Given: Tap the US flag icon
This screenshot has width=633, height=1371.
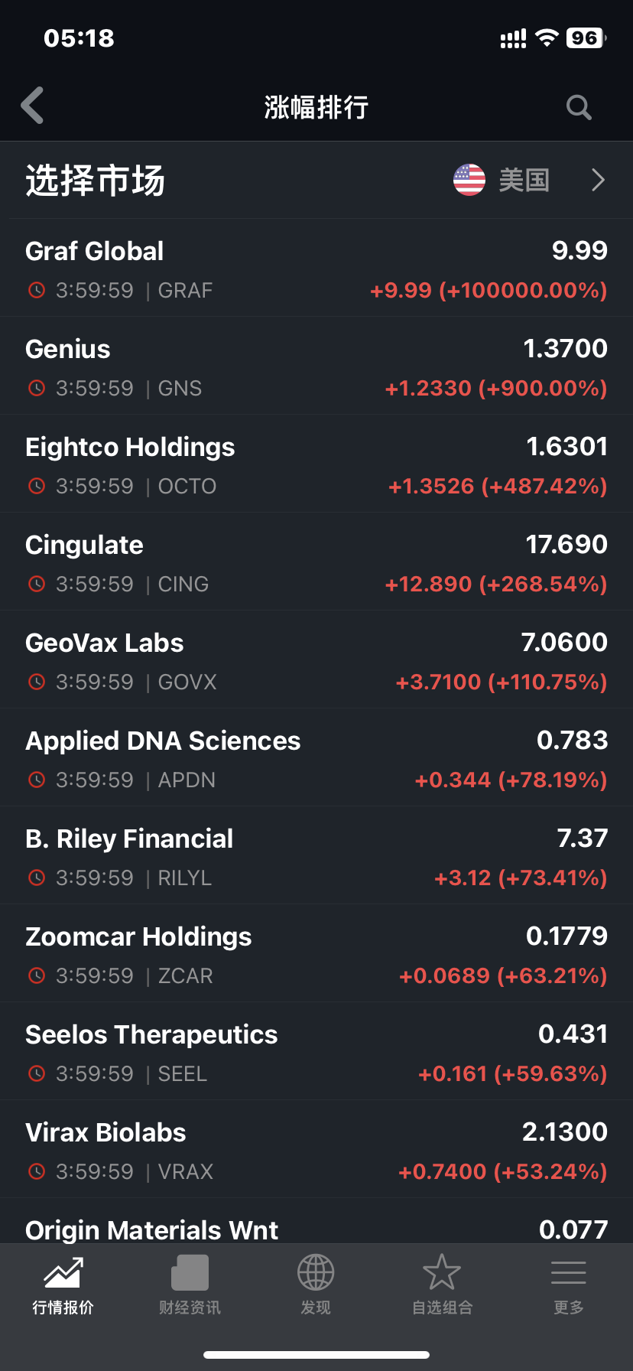Looking at the screenshot, I should (469, 180).
